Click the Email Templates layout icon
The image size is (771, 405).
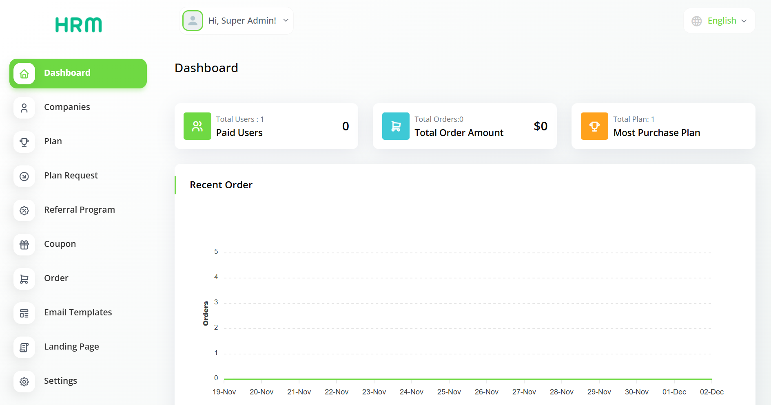point(24,313)
